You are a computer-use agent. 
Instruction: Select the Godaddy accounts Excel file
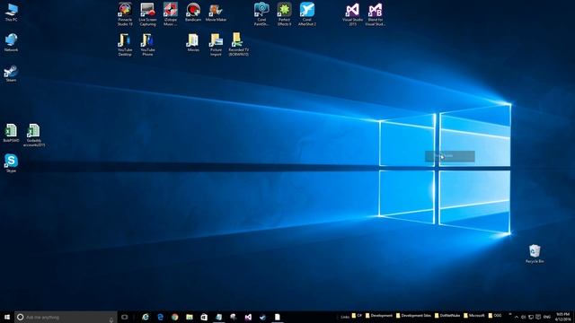[x=34, y=135]
